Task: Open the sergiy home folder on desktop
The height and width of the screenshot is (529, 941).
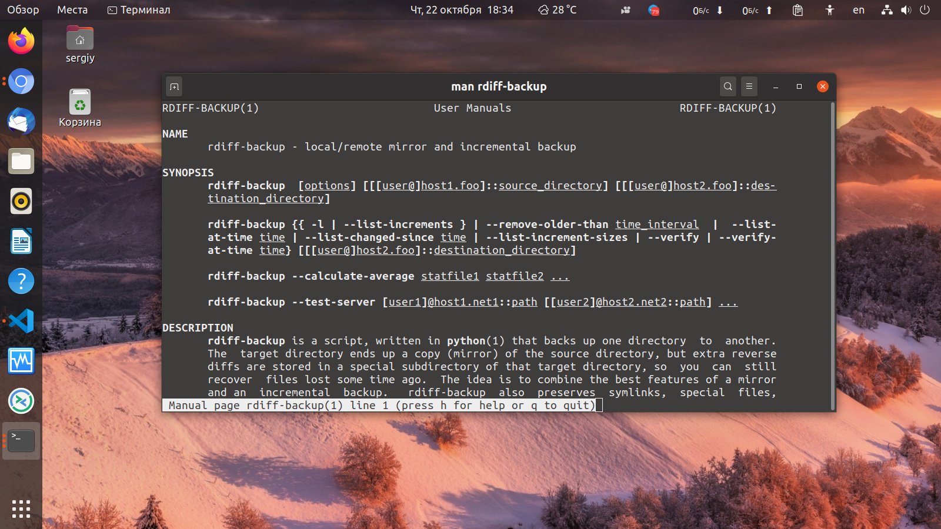Action: [80, 45]
